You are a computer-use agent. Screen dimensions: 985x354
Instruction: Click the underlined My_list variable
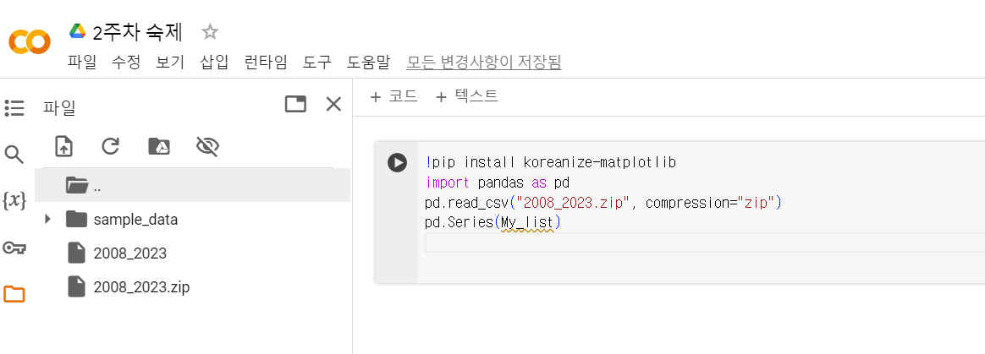coord(528,223)
